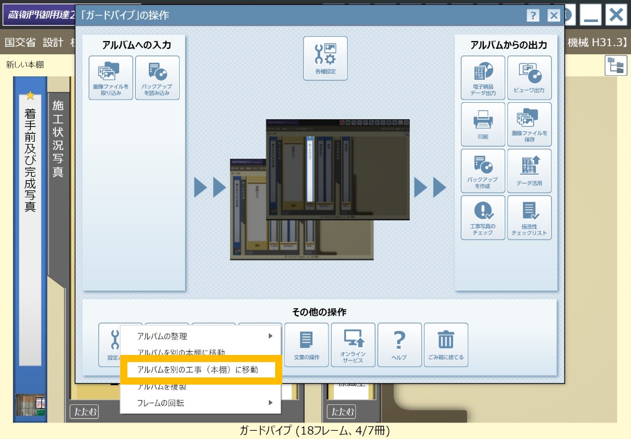Choose 画像ファイルを保存 icon
Image resolution: width=631 pixels, height=439 pixels.
(x=529, y=125)
